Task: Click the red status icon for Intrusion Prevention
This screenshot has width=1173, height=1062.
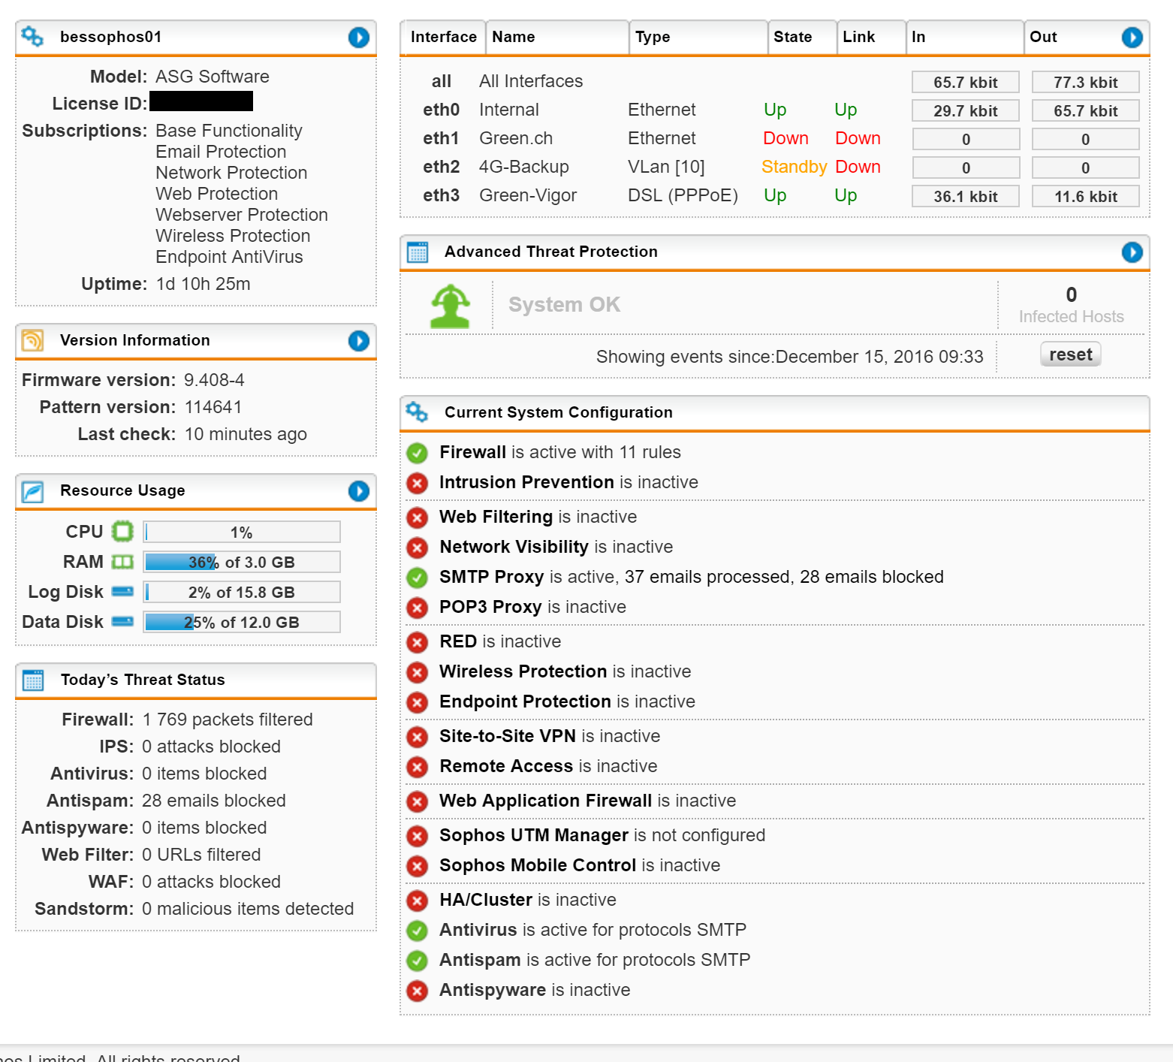Action: click(x=417, y=483)
